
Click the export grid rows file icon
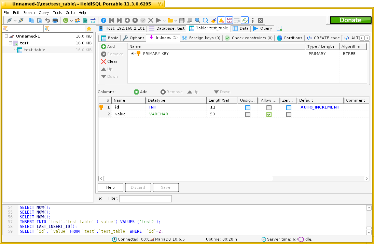pos(85,20)
